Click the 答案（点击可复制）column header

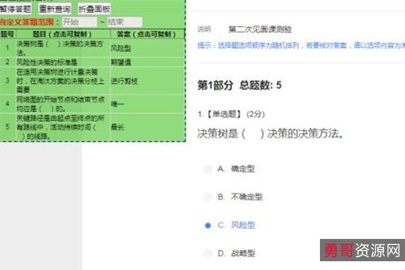click(146, 34)
